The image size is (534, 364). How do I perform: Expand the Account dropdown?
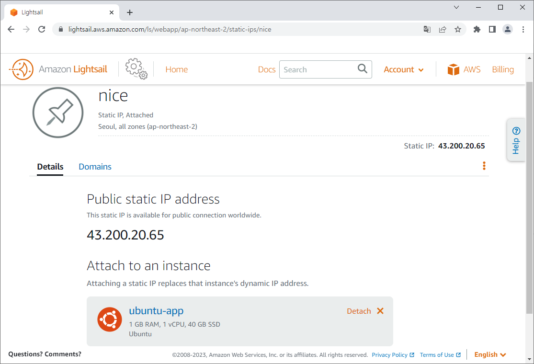click(x=404, y=69)
